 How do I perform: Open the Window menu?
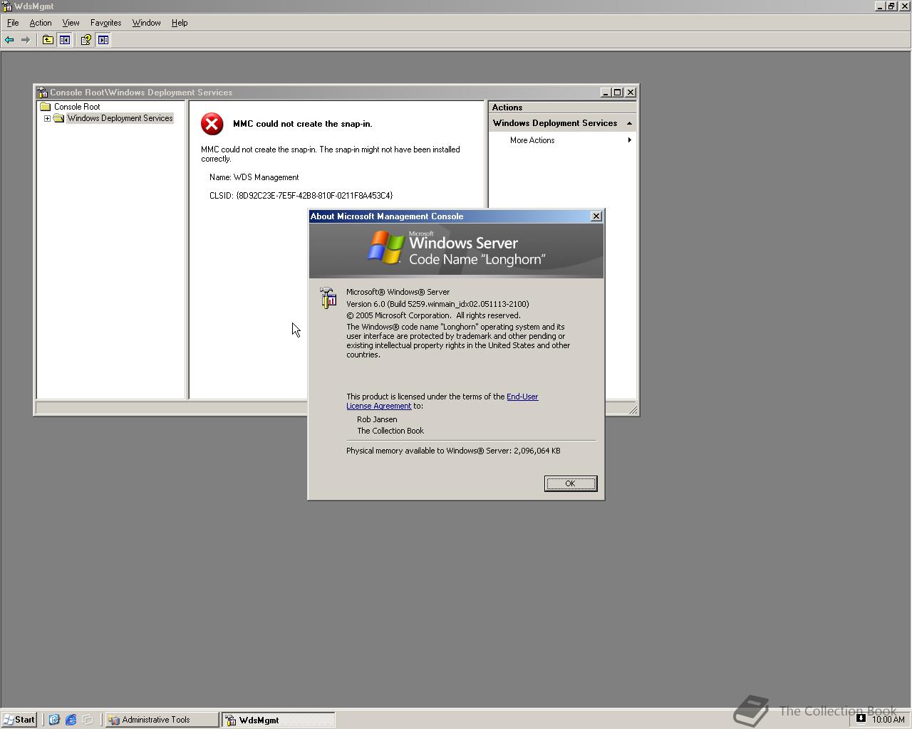[x=146, y=23]
